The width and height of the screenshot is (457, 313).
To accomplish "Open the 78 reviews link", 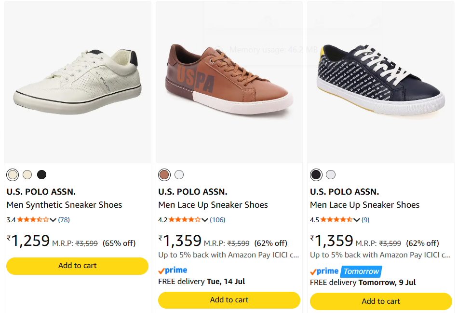I will (64, 220).
